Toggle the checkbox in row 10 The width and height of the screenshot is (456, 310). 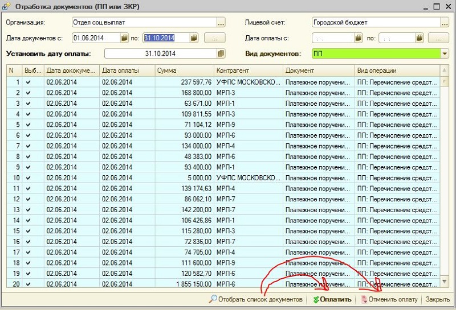pos(28,177)
